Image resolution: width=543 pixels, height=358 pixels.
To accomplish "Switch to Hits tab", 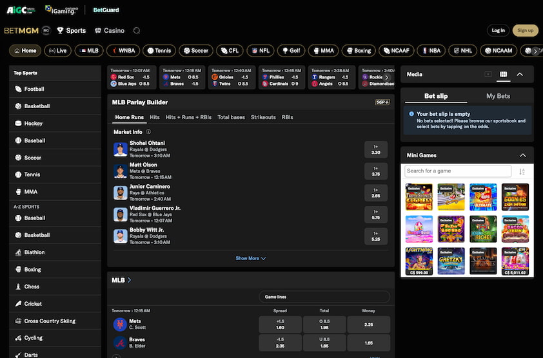I will 154,117.
